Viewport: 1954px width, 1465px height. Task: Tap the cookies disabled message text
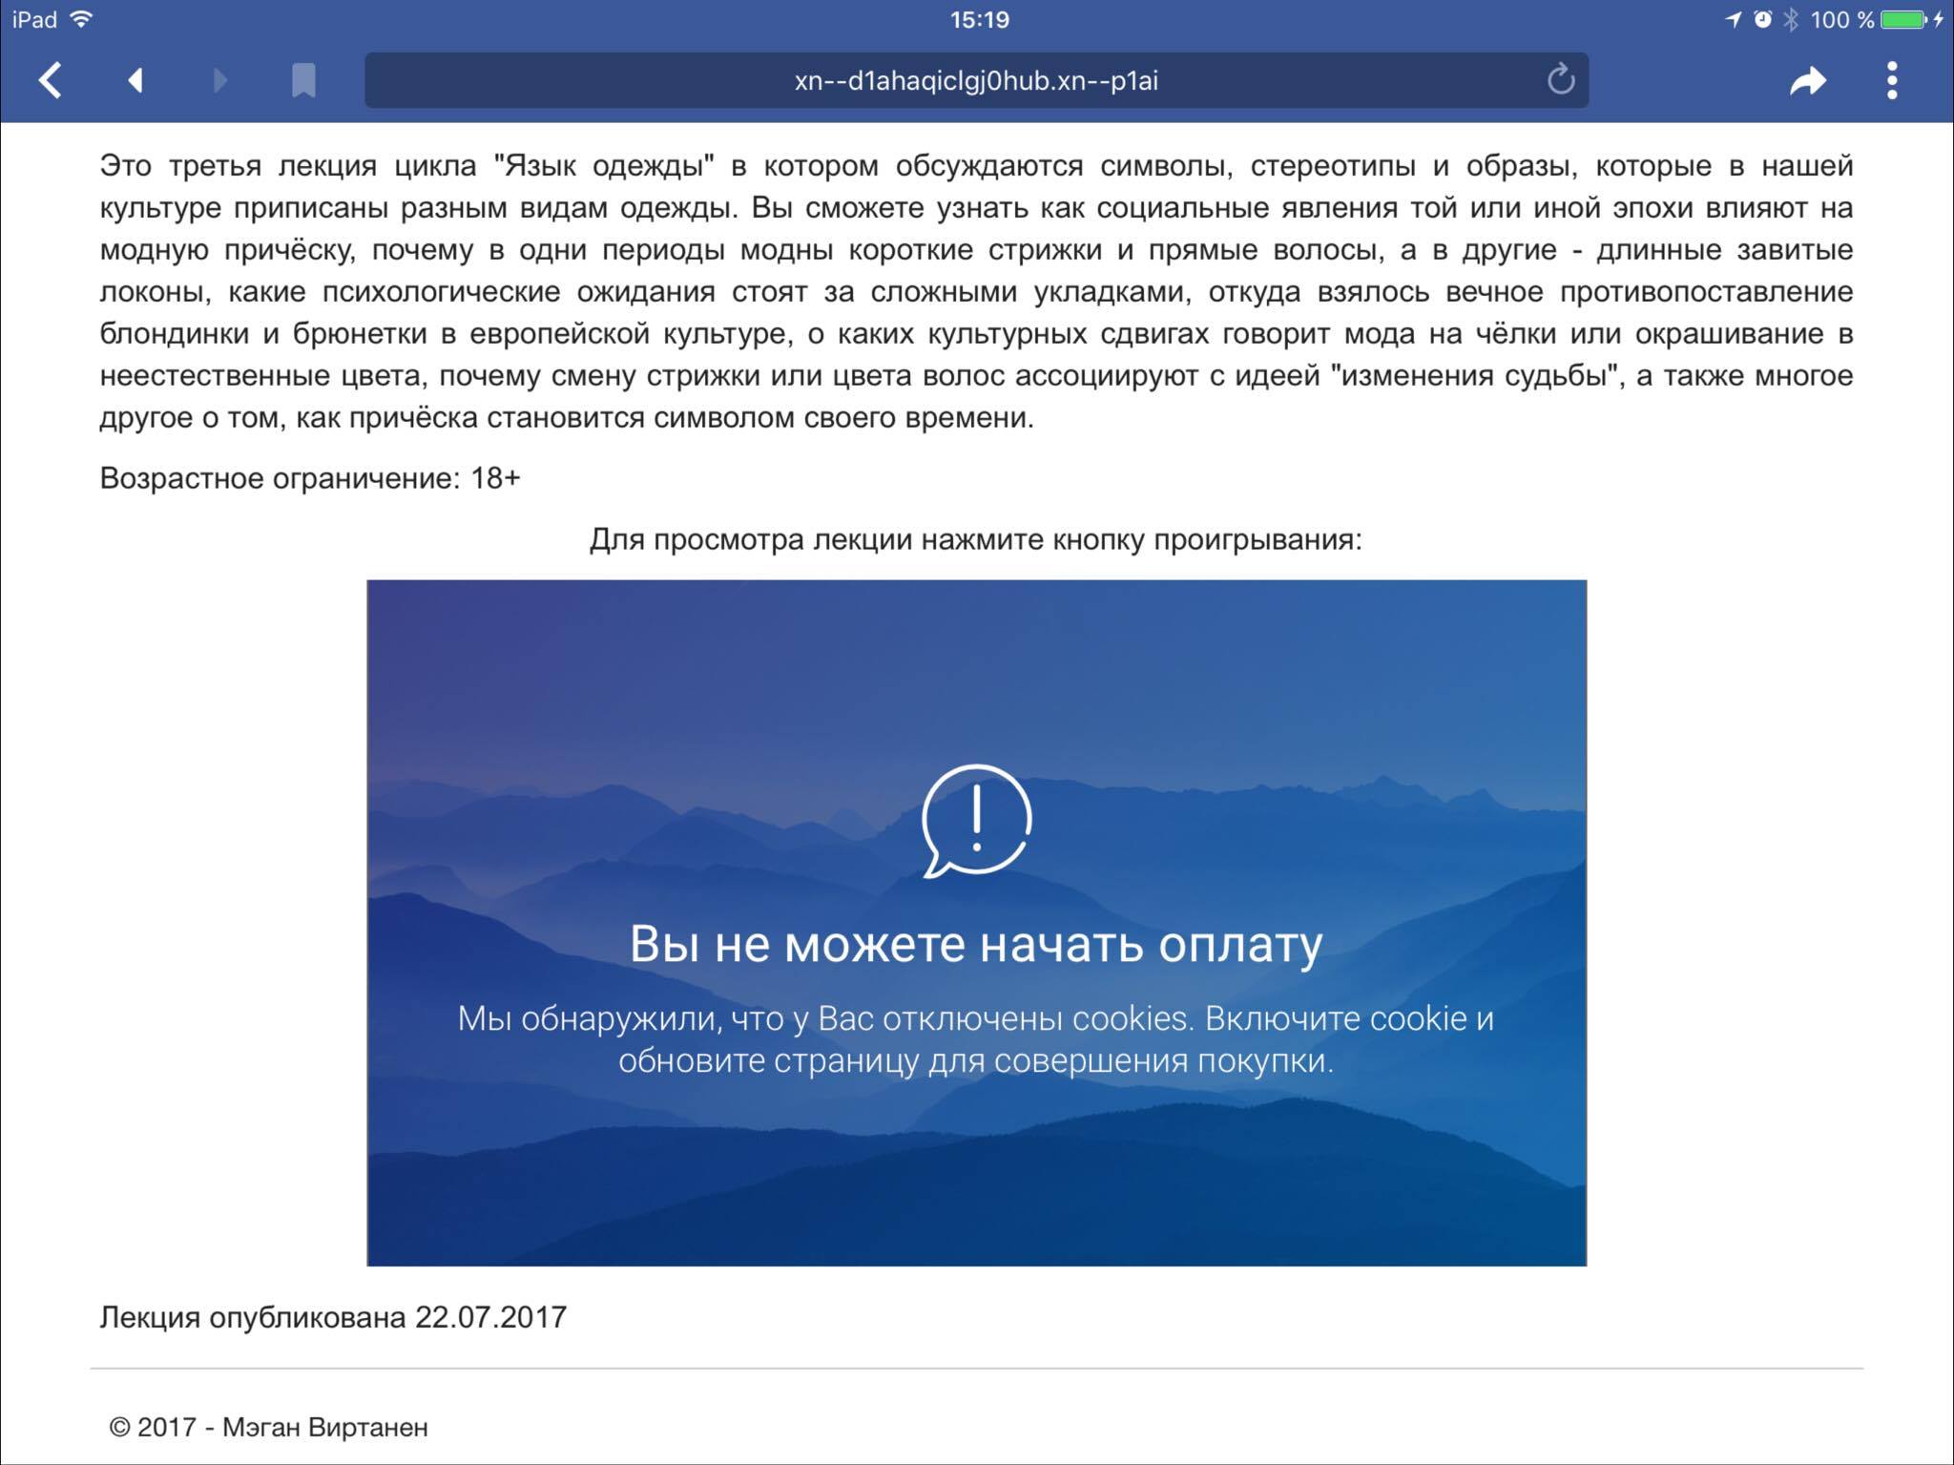point(976,1039)
